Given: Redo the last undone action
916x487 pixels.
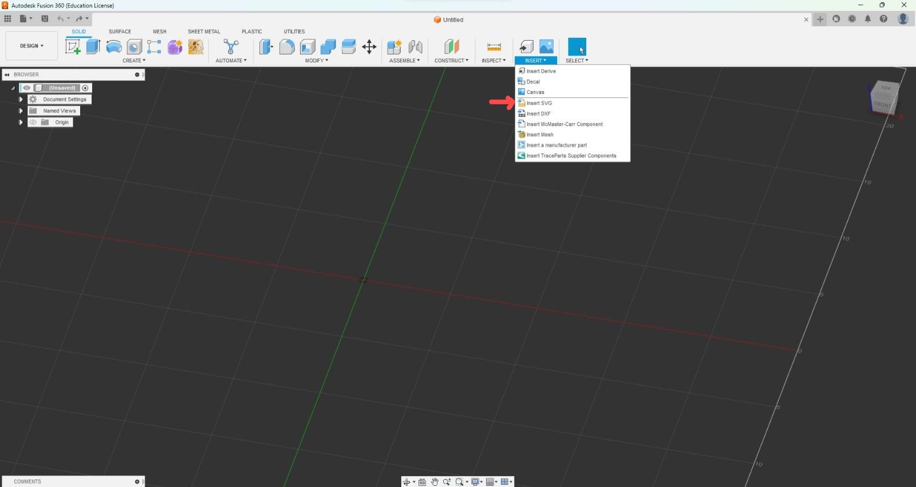Looking at the screenshot, I should coord(79,19).
